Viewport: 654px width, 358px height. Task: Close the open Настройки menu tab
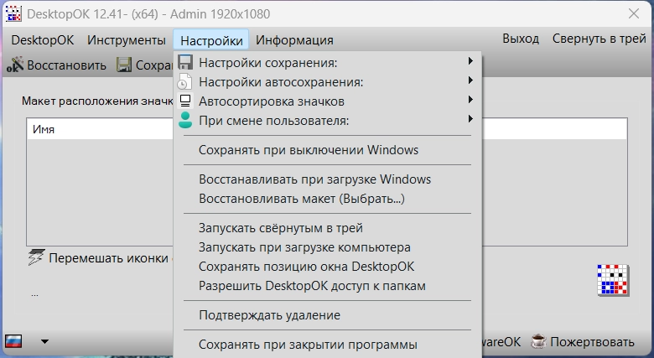point(211,40)
